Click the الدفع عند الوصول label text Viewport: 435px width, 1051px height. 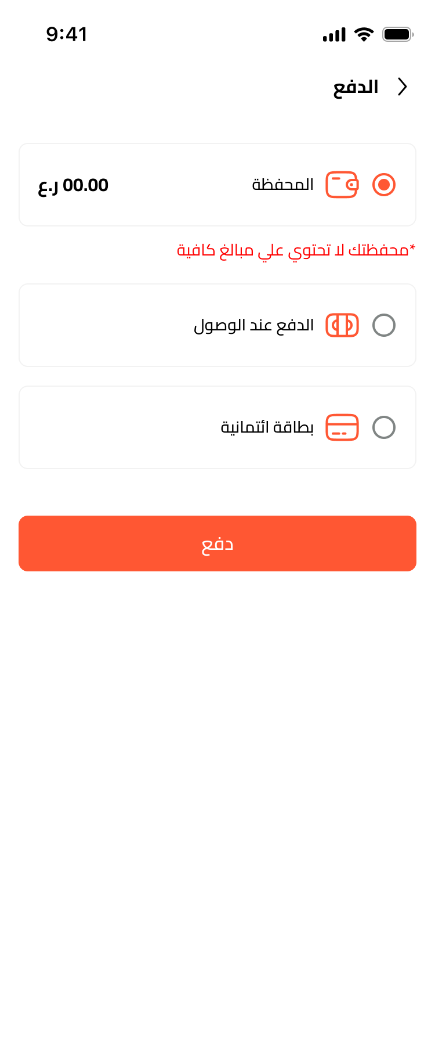[x=253, y=325]
